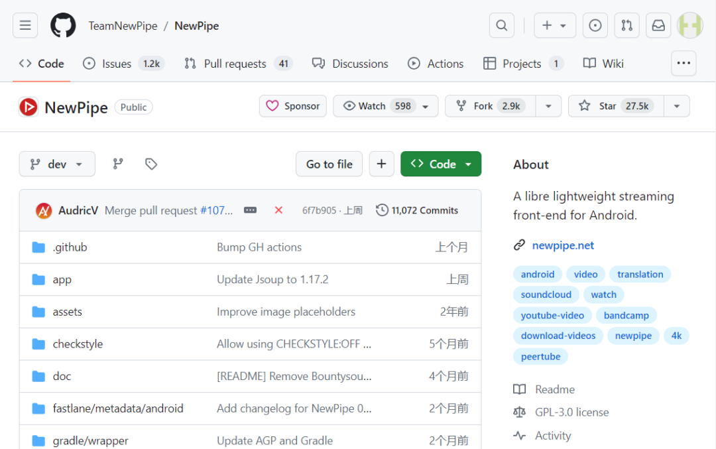Switch to the Code tab

pyautogui.click(x=42, y=64)
